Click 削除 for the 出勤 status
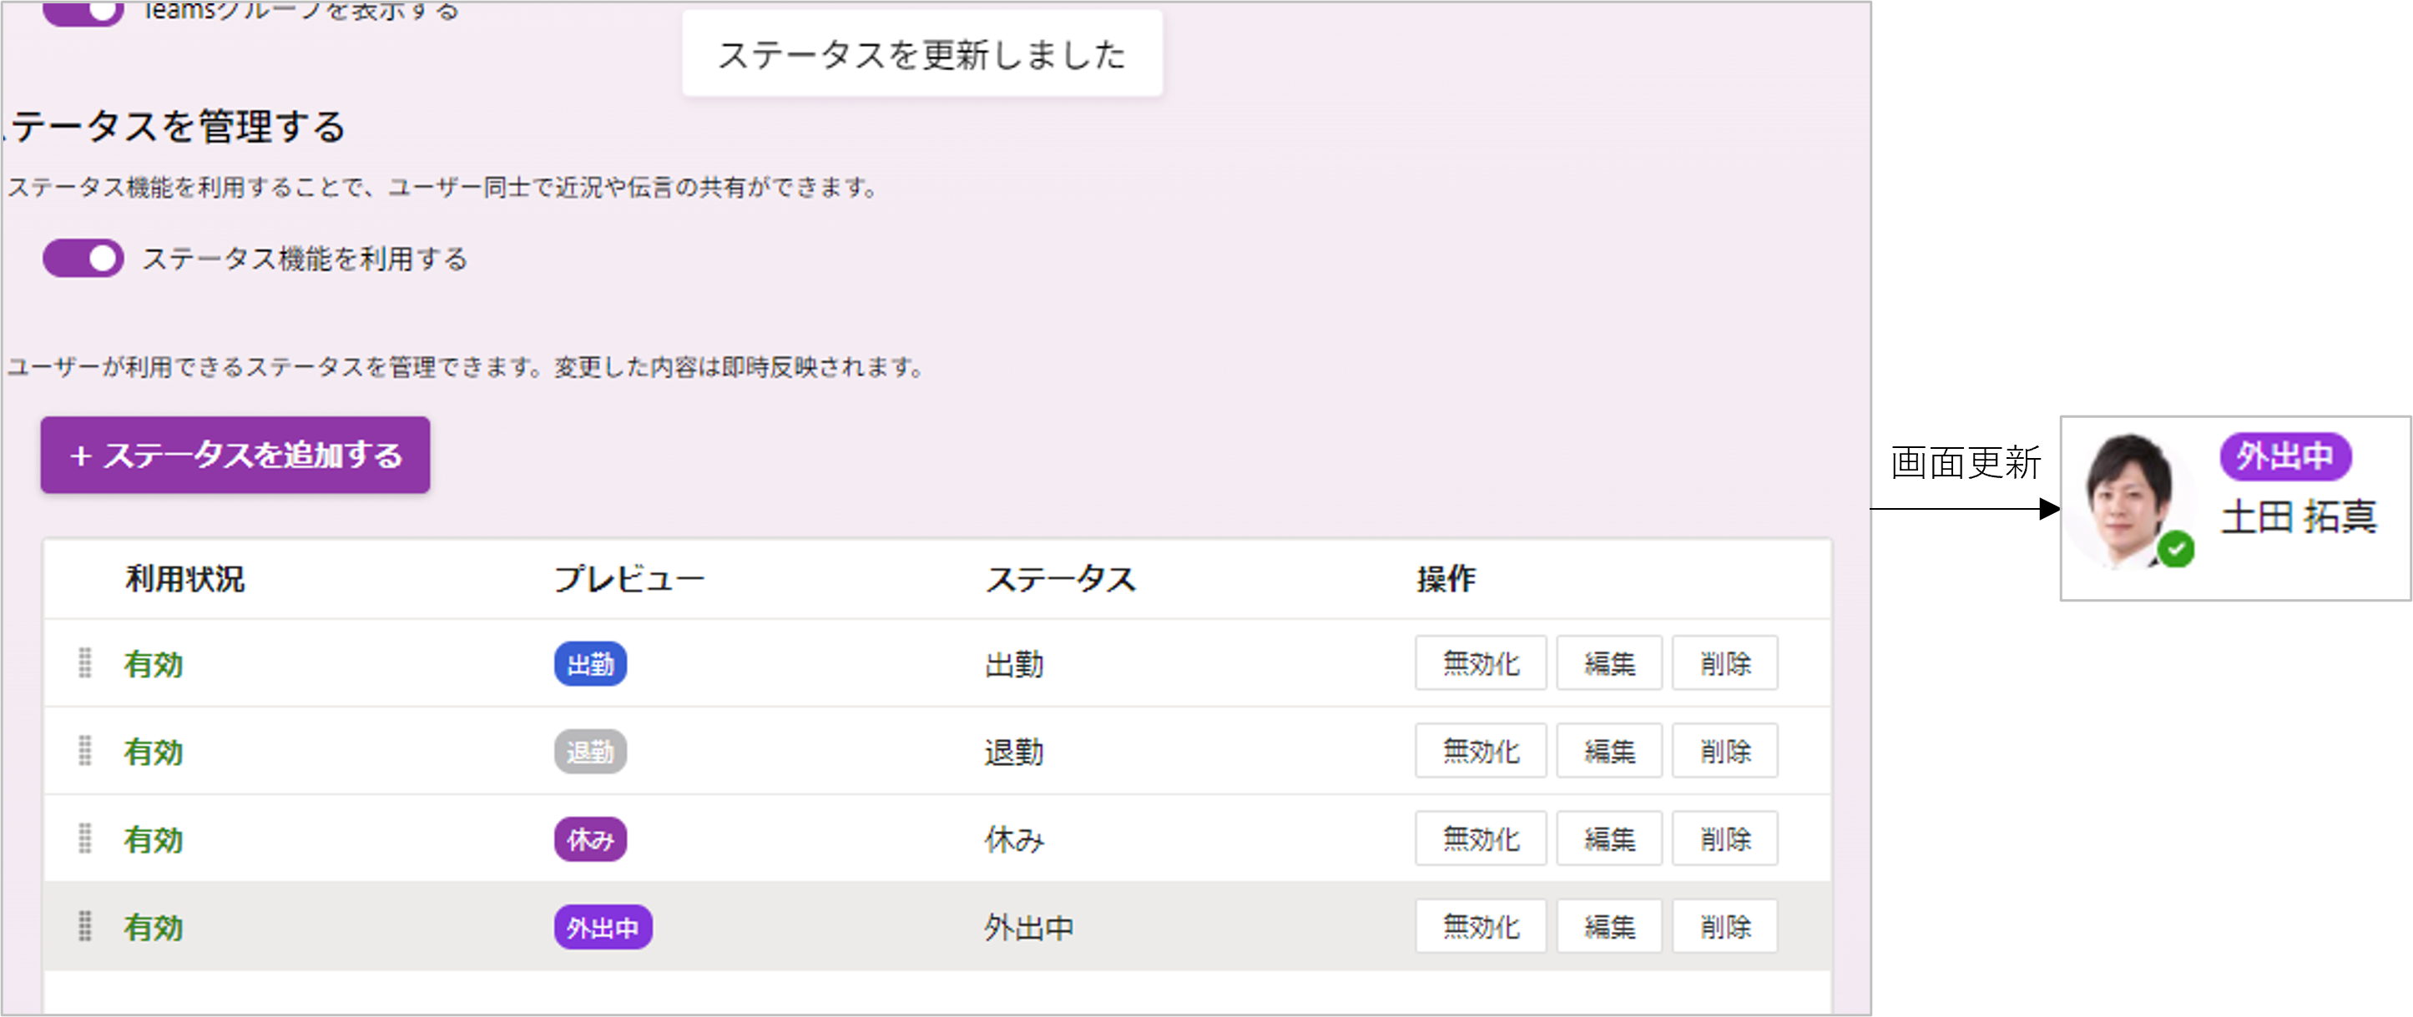 tap(1724, 663)
